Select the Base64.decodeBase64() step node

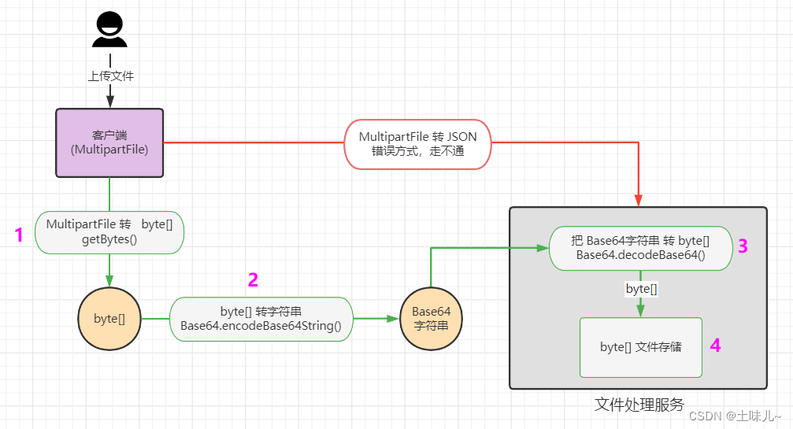point(640,248)
